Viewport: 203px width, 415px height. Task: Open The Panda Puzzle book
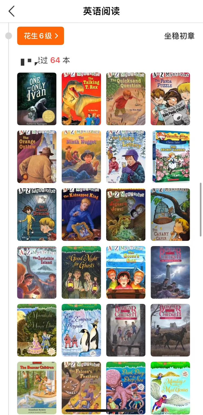tap(170, 99)
